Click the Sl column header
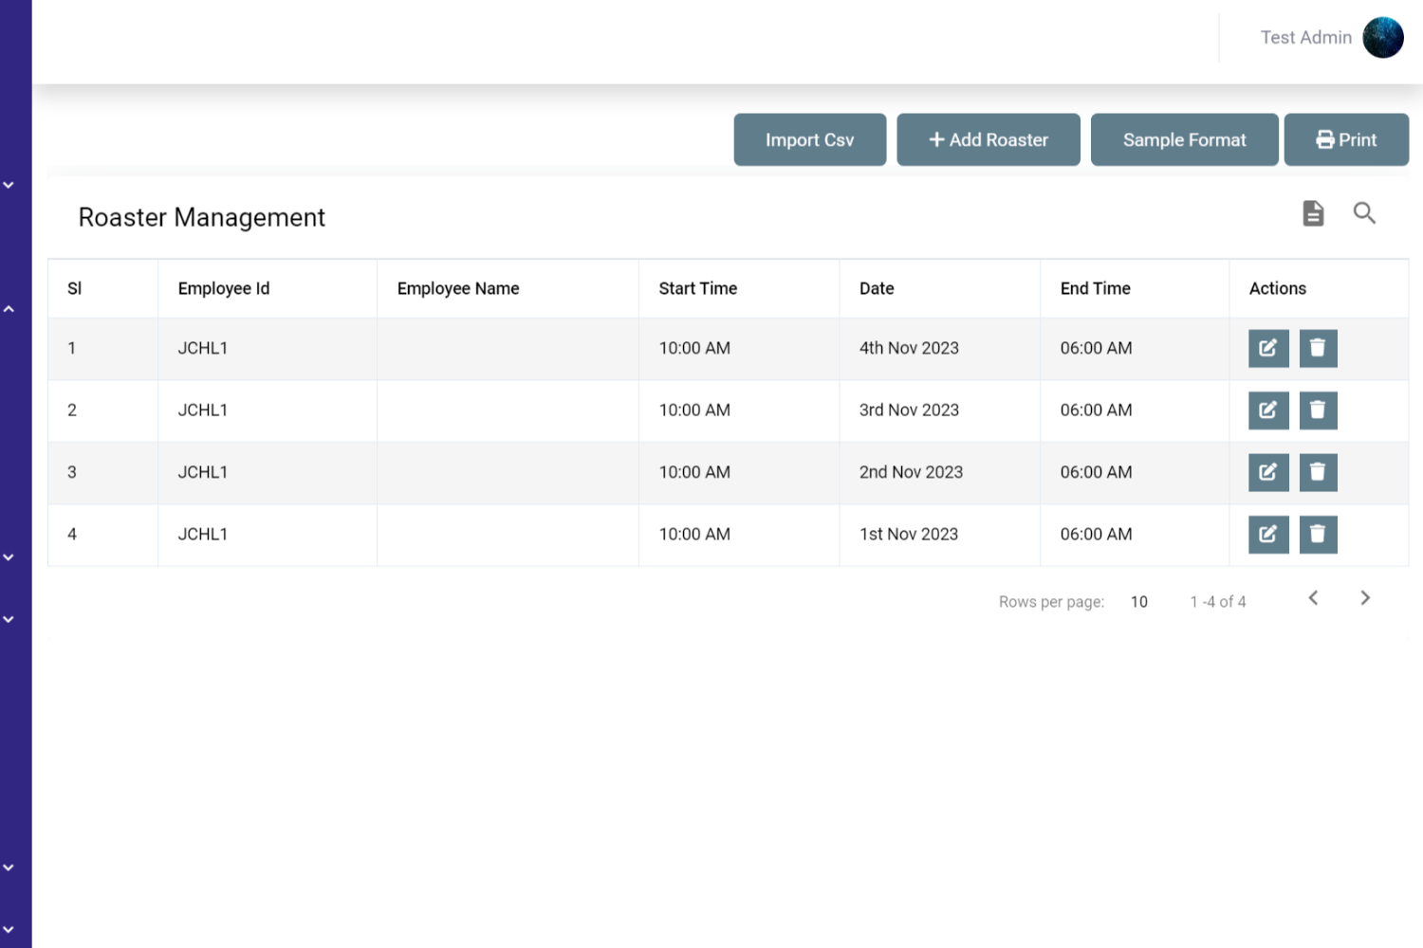Image resolution: width=1423 pixels, height=948 pixels. click(75, 288)
